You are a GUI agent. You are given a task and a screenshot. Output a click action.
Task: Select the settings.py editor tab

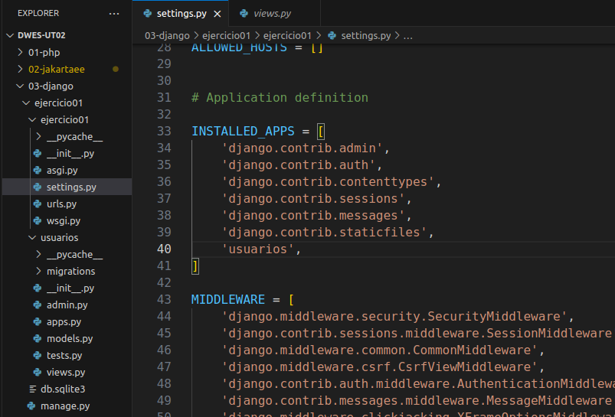click(x=181, y=14)
